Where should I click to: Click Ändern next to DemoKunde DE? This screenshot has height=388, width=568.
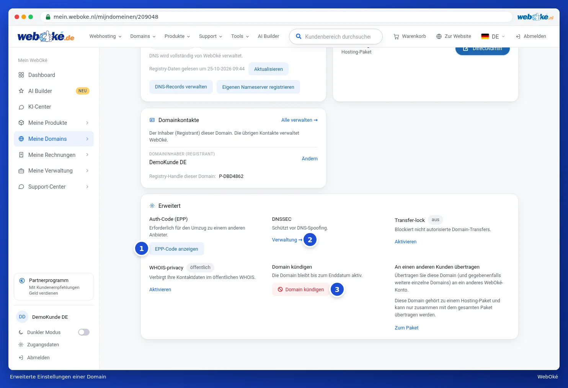pos(310,159)
